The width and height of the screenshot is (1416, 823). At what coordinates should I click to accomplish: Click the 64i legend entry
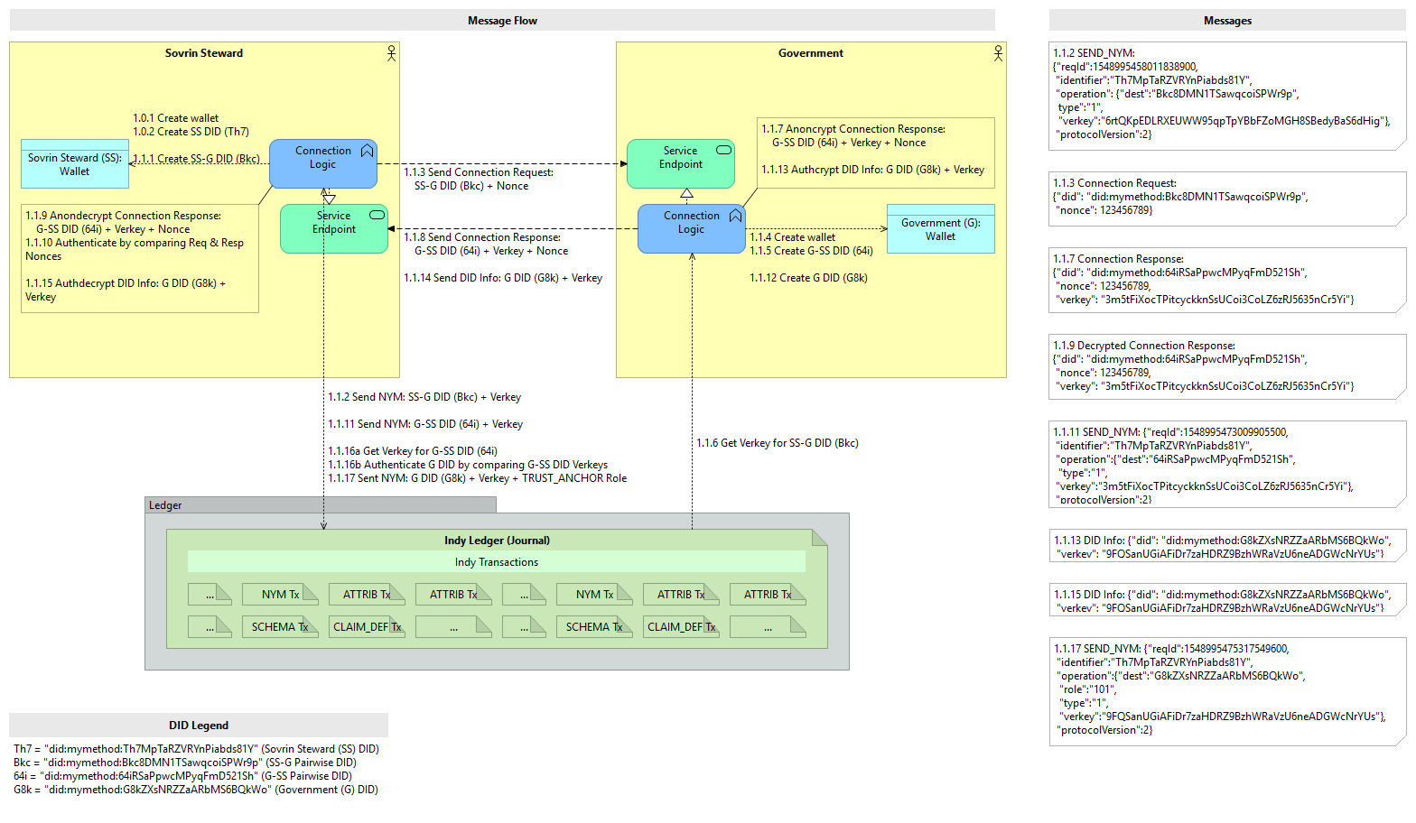[182, 776]
